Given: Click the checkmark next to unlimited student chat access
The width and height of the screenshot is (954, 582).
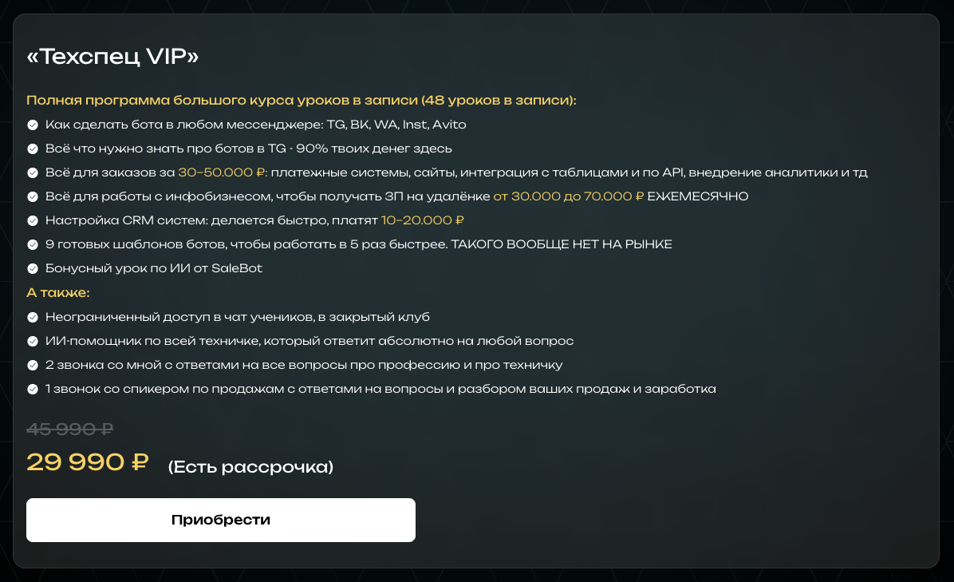Looking at the screenshot, I should point(32,317).
